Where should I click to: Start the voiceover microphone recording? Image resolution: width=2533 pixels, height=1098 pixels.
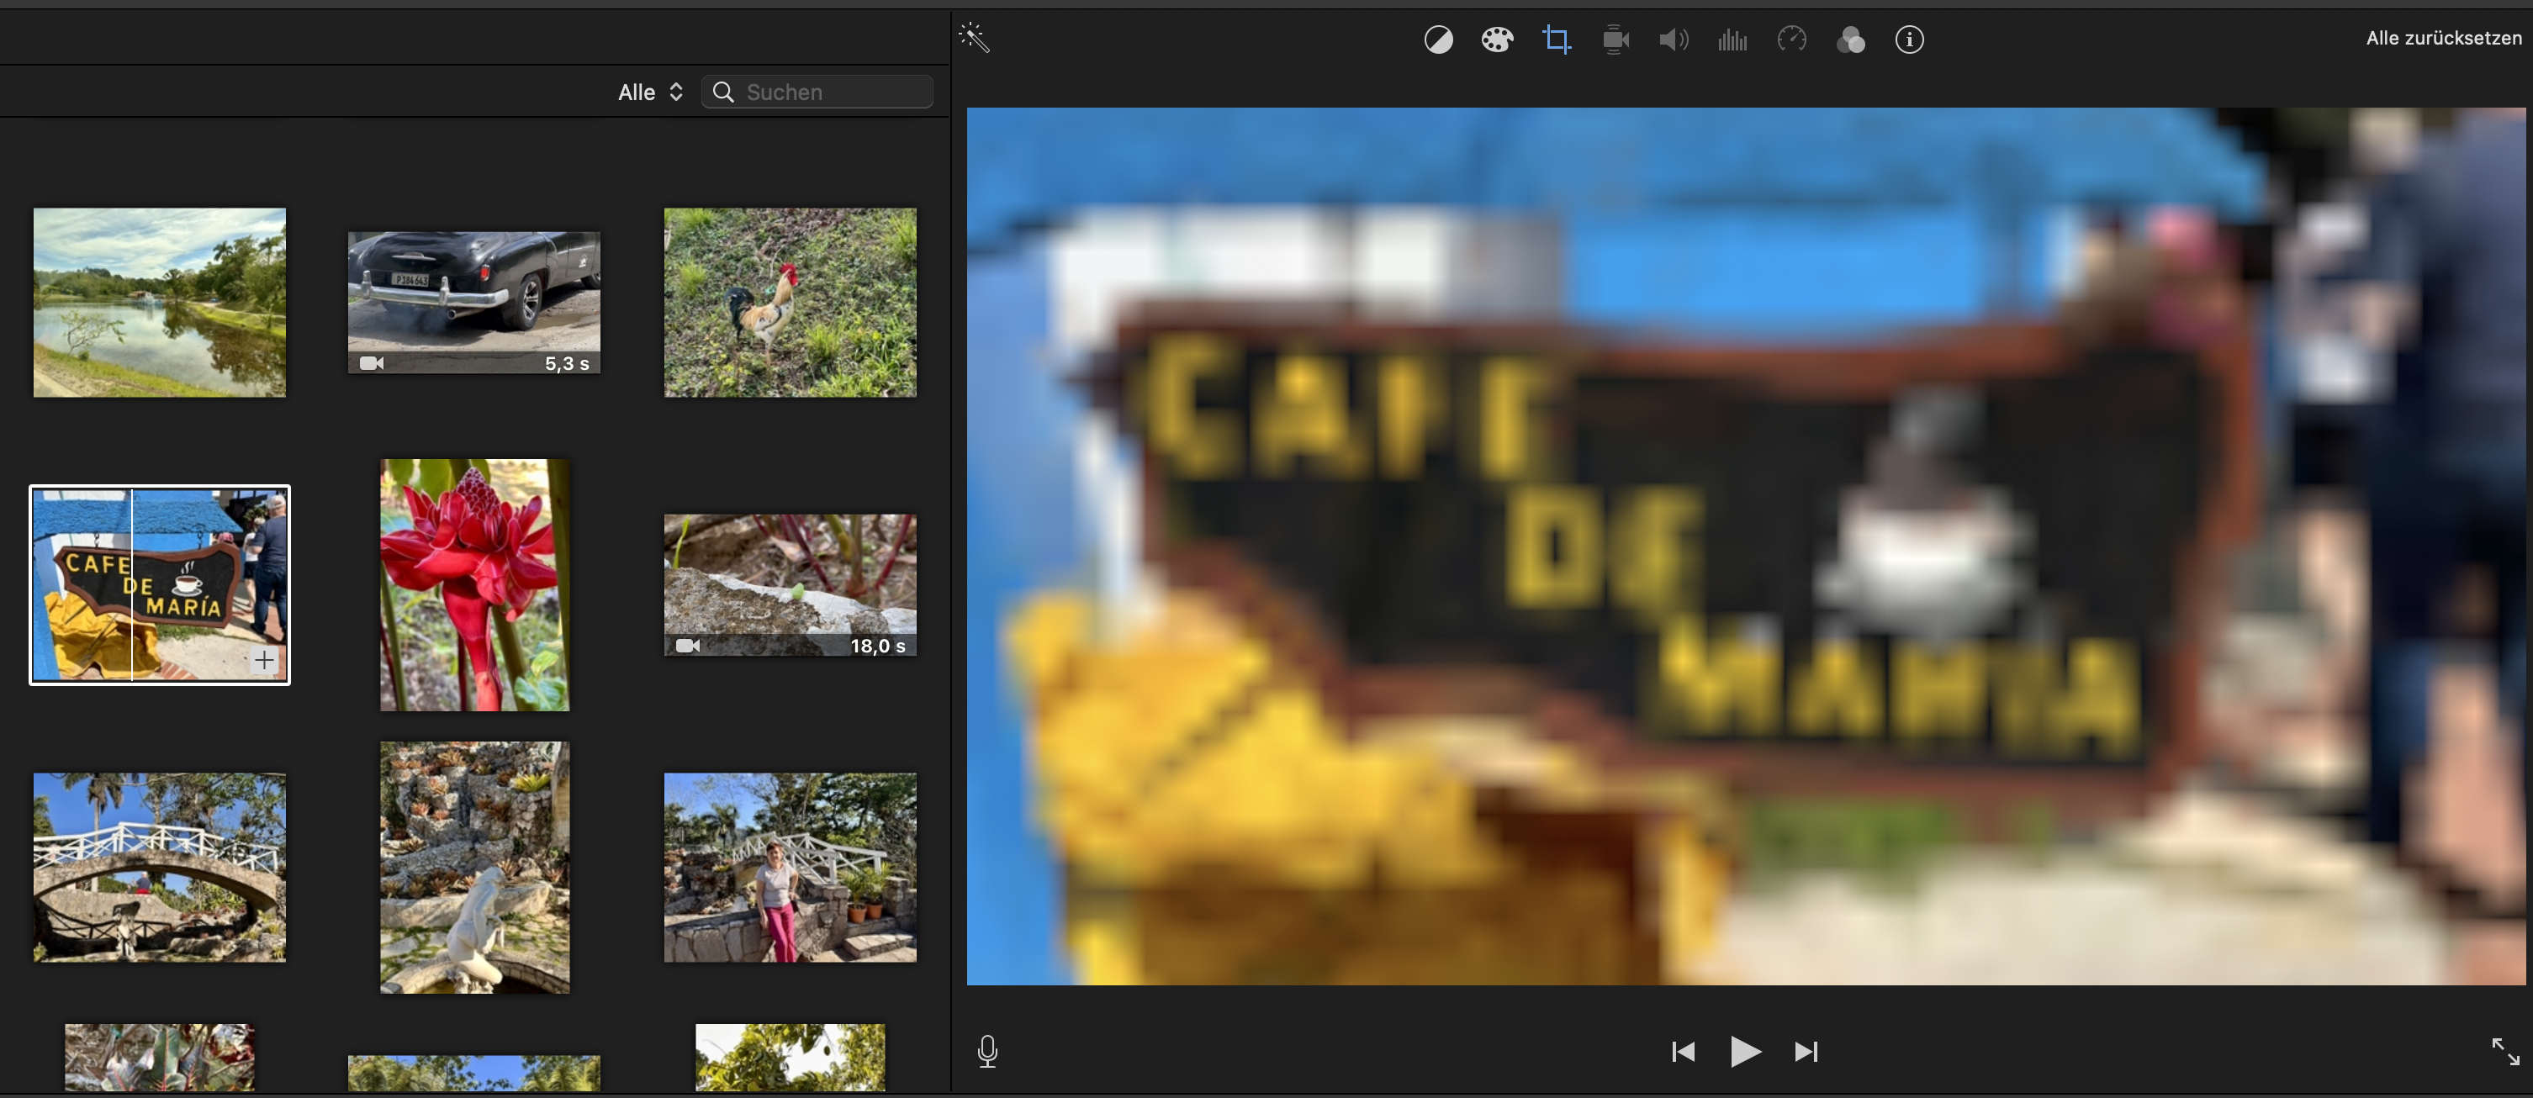point(987,1051)
